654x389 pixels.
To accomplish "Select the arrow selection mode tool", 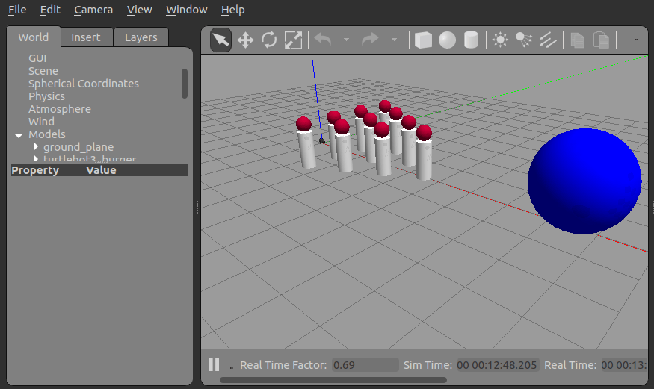I will 220,40.
